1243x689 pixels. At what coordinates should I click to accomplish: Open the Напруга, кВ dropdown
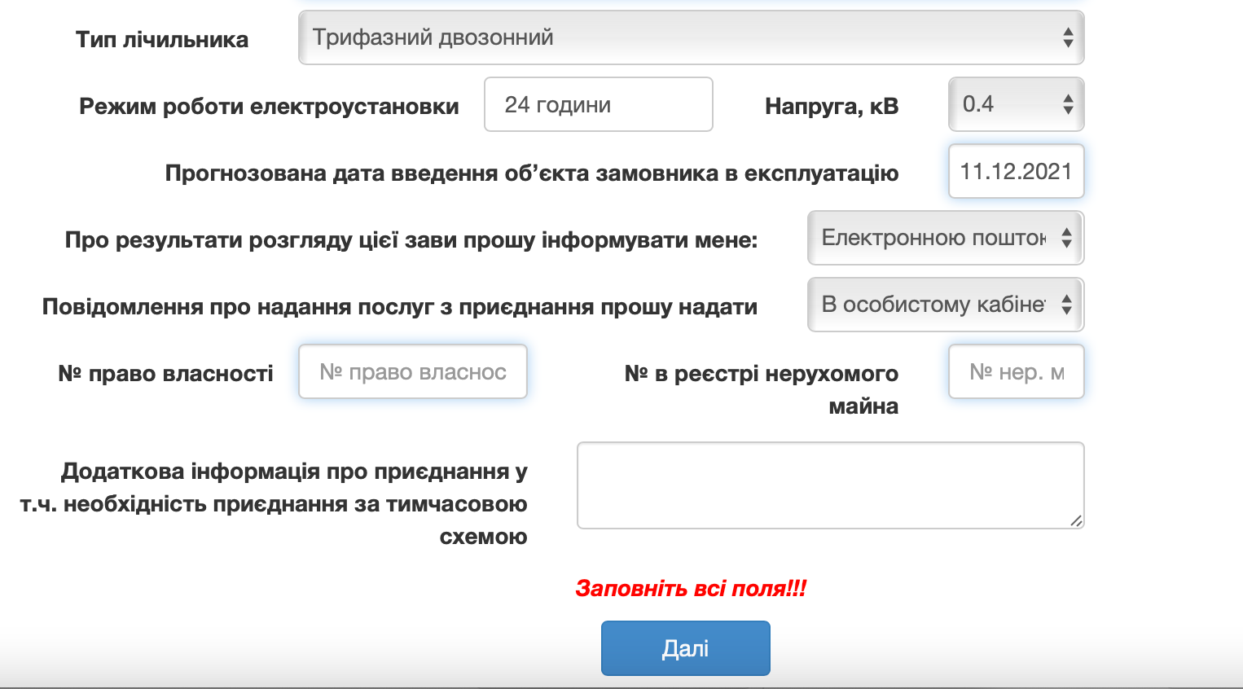click(x=1016, y=104)
